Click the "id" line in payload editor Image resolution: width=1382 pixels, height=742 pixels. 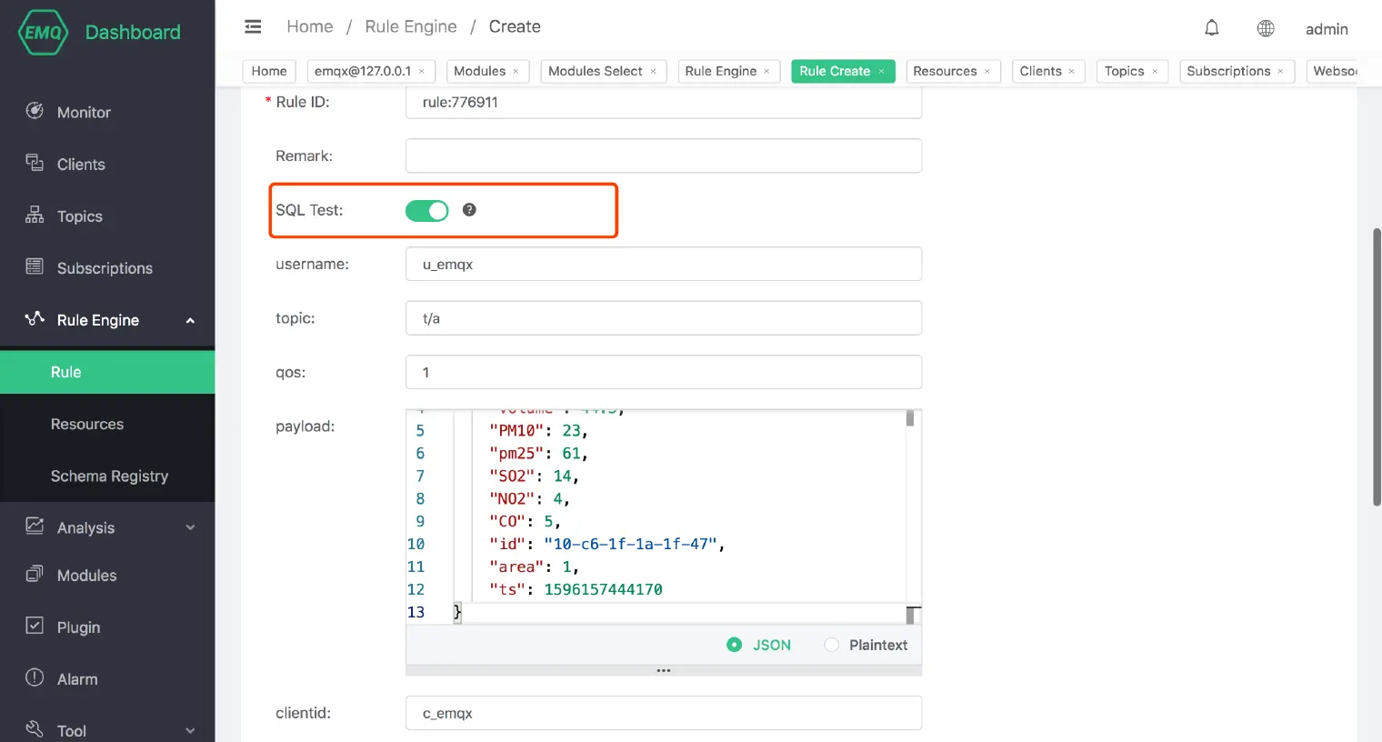(606, 544)
